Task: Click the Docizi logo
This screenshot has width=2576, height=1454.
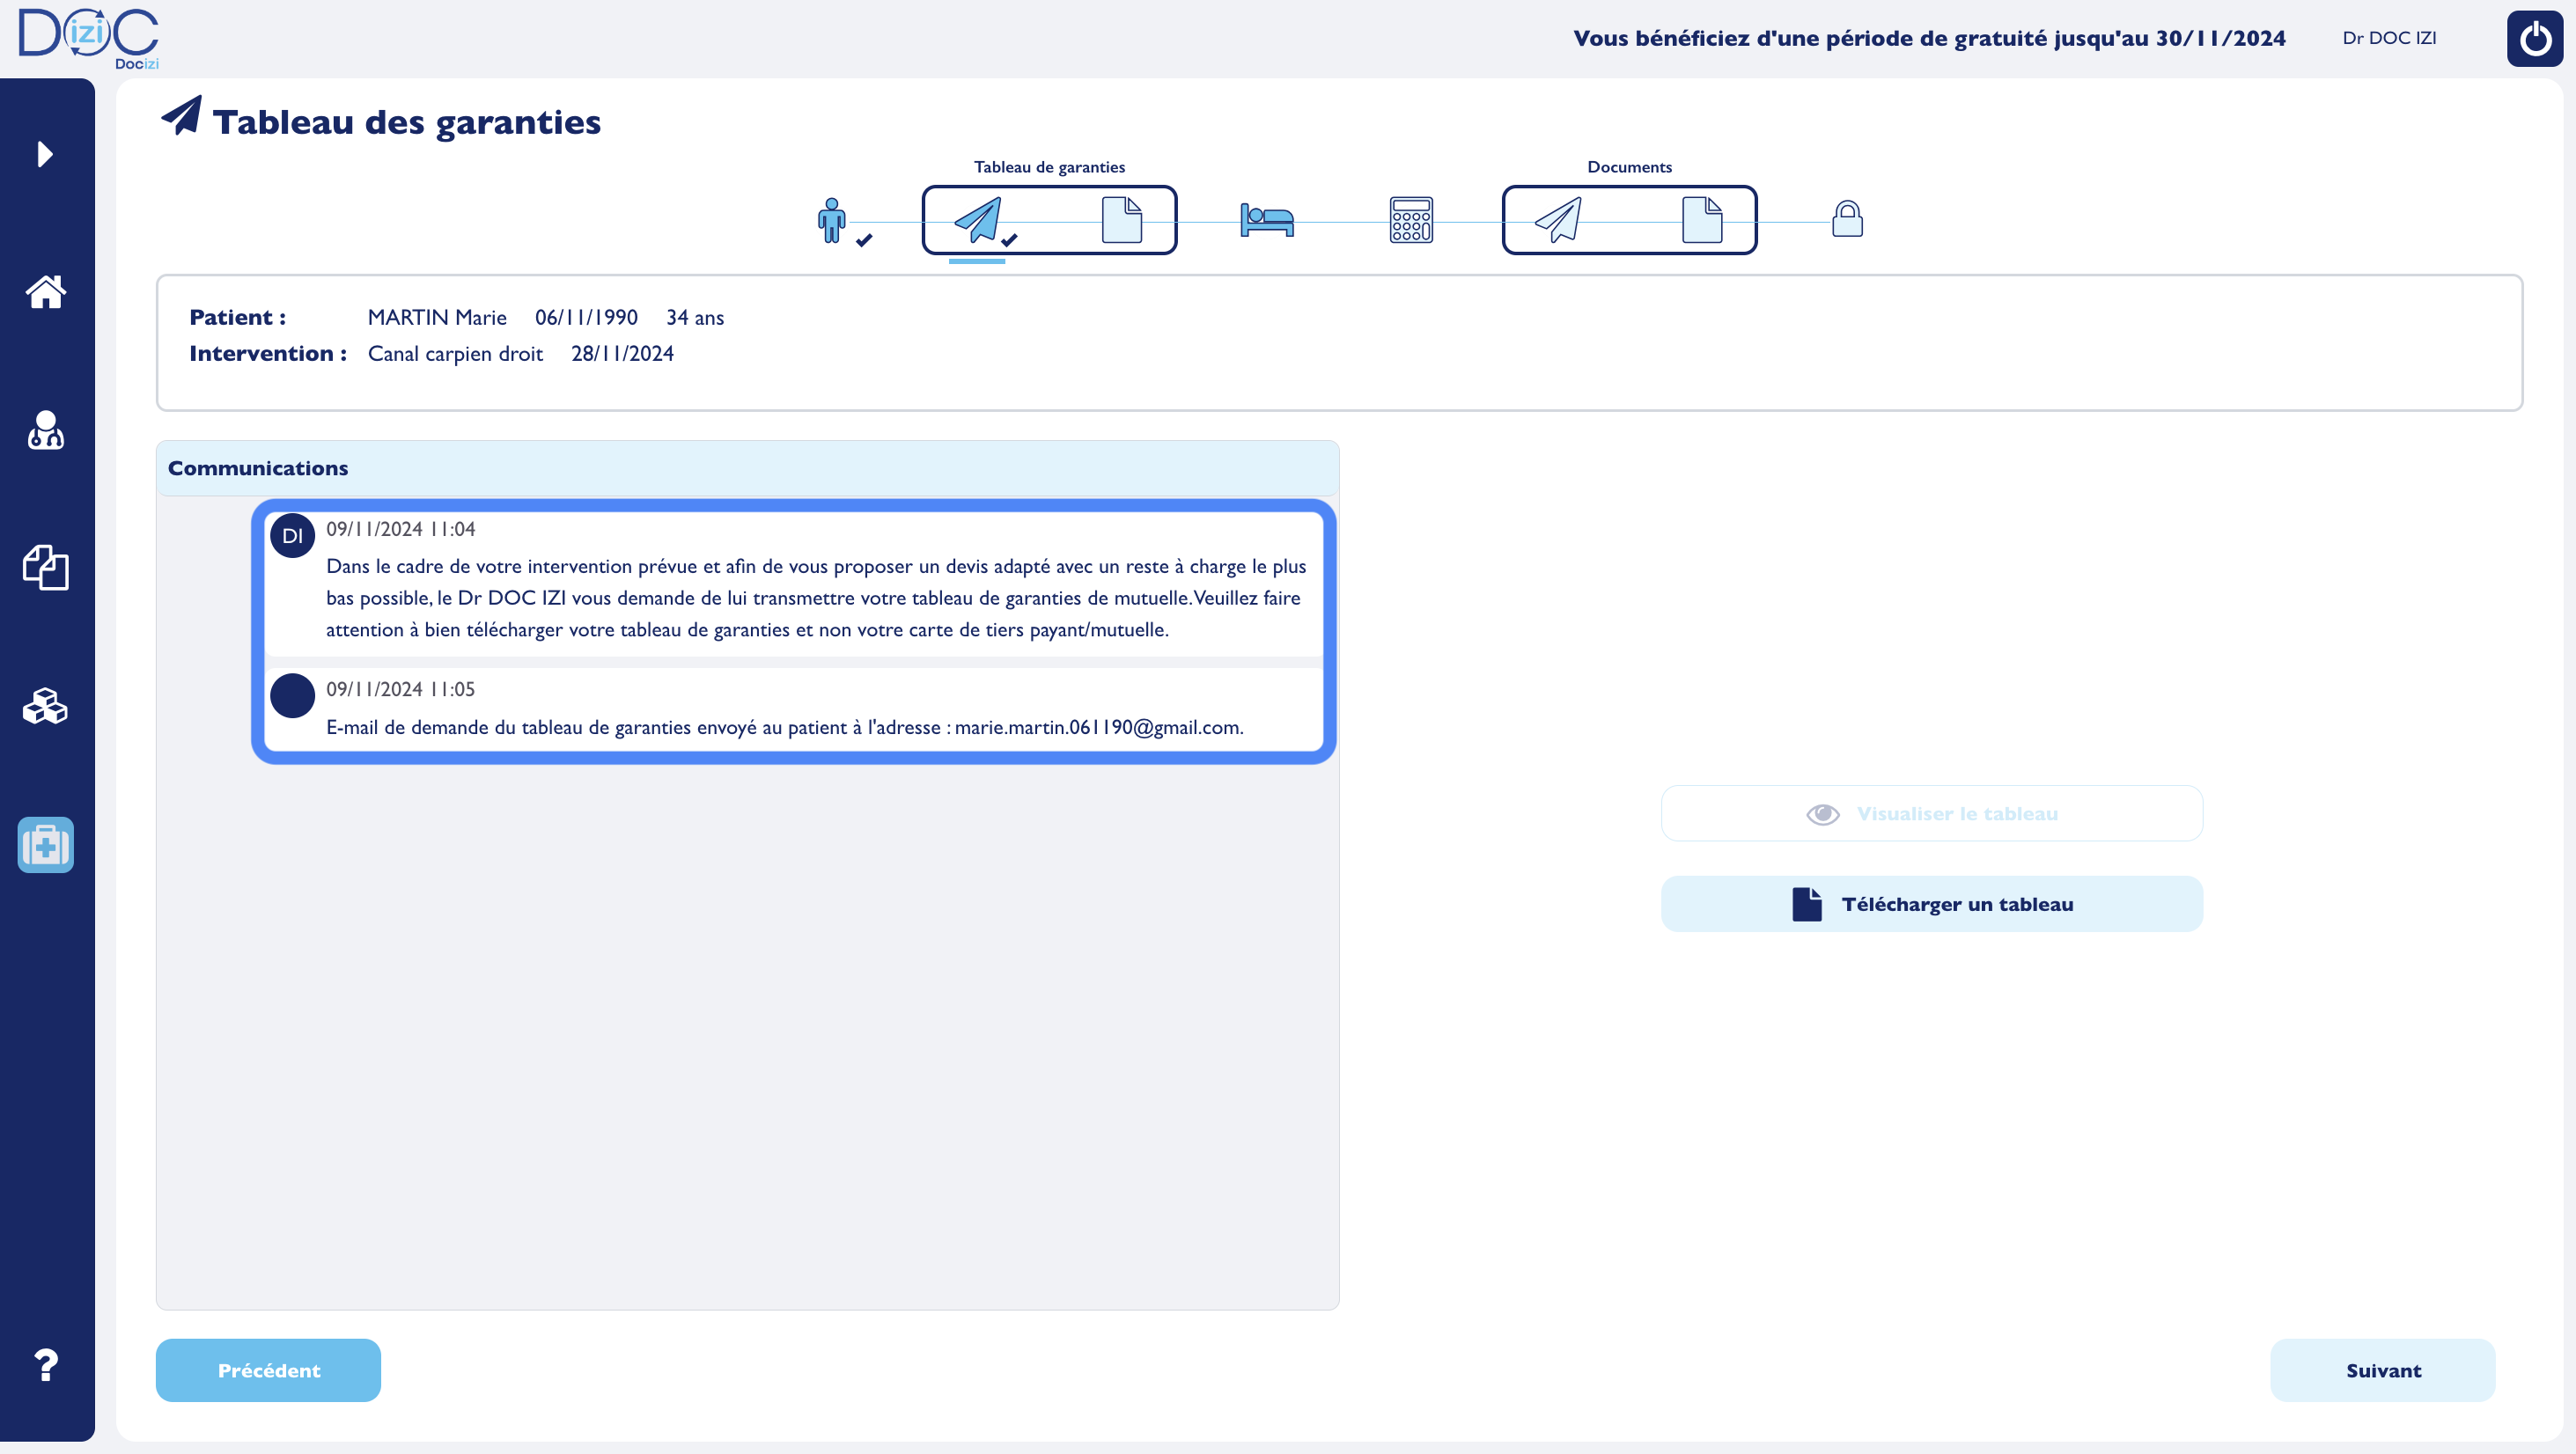Action: click(x=88, y=38)
